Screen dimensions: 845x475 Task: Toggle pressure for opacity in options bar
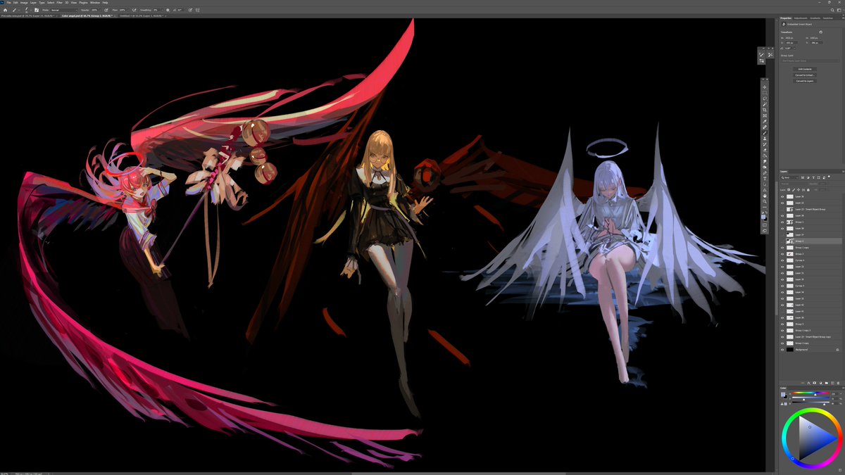(106, 10)
